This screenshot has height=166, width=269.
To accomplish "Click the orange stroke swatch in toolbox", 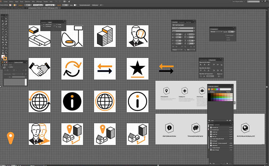I will [x=5, y=58].
